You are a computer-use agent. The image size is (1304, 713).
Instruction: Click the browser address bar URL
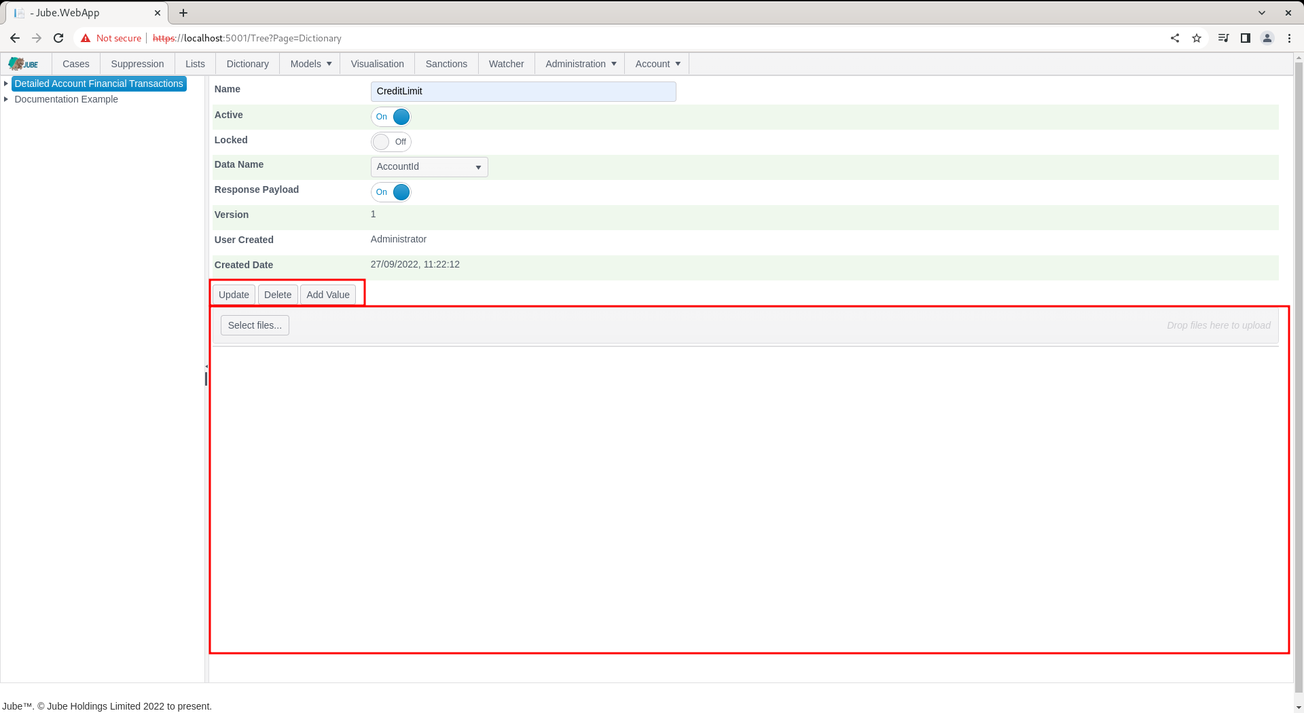247,38
